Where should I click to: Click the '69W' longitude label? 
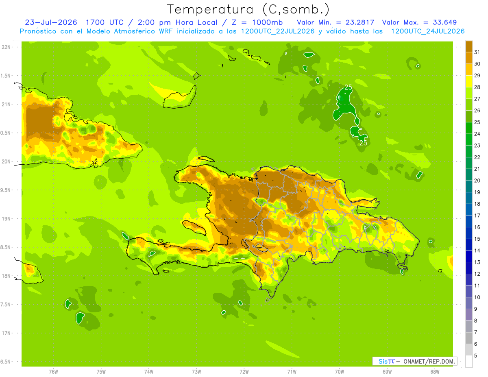[387, 371]
